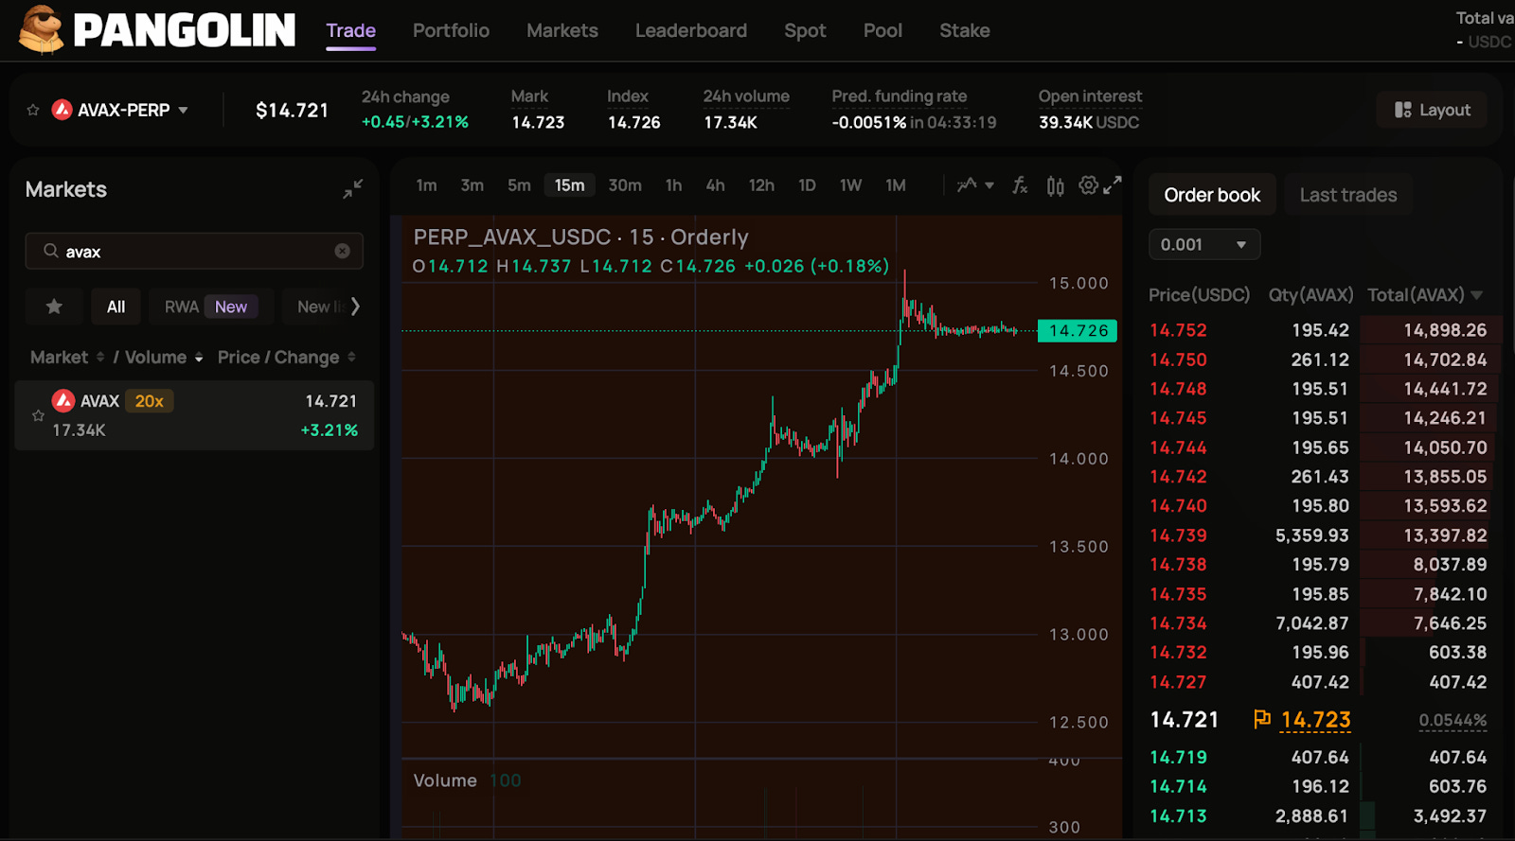Click the 20x leverage badge

[149, 401]
